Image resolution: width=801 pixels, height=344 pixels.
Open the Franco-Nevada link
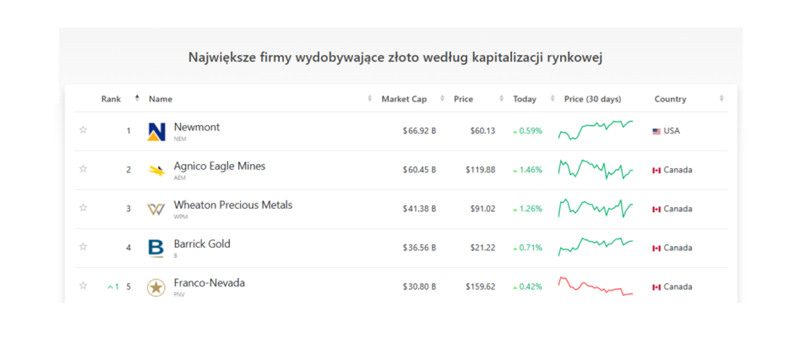point(209,283)
